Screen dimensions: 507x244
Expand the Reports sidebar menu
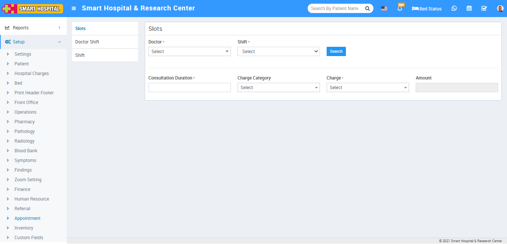pyautogui.click(x=33, y=28)
